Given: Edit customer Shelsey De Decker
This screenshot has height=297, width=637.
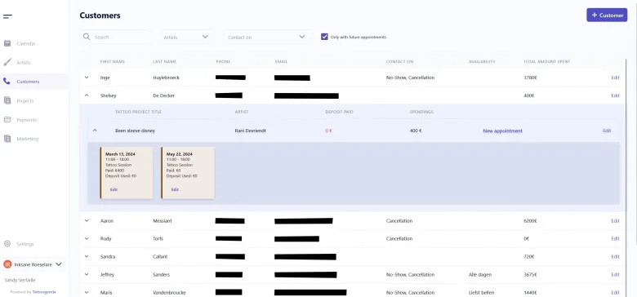Looking at the screenshot, I should coord(615,95).
